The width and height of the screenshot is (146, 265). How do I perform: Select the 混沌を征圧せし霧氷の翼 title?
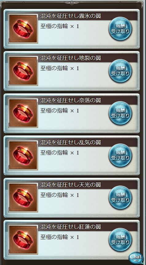(x=71, y=16)
